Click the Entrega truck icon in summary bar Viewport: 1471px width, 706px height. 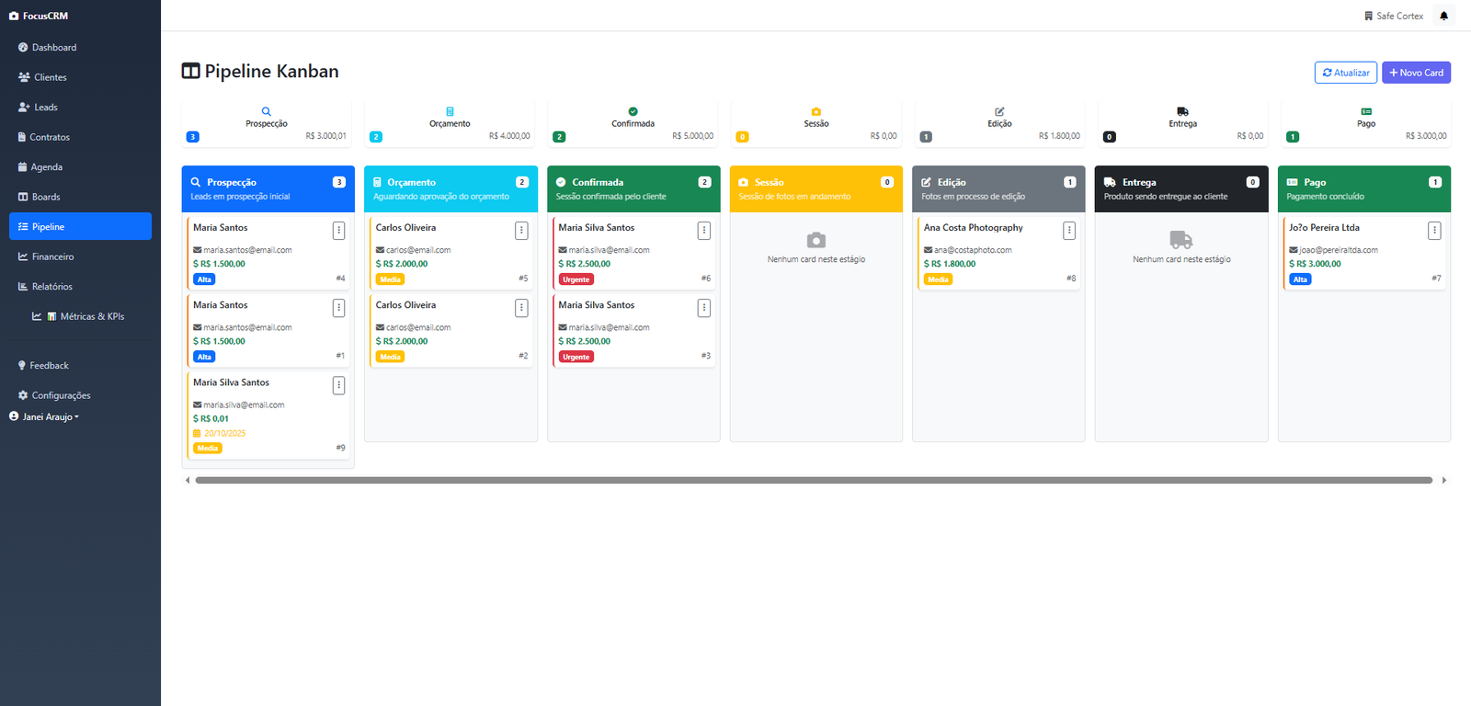1182,111
